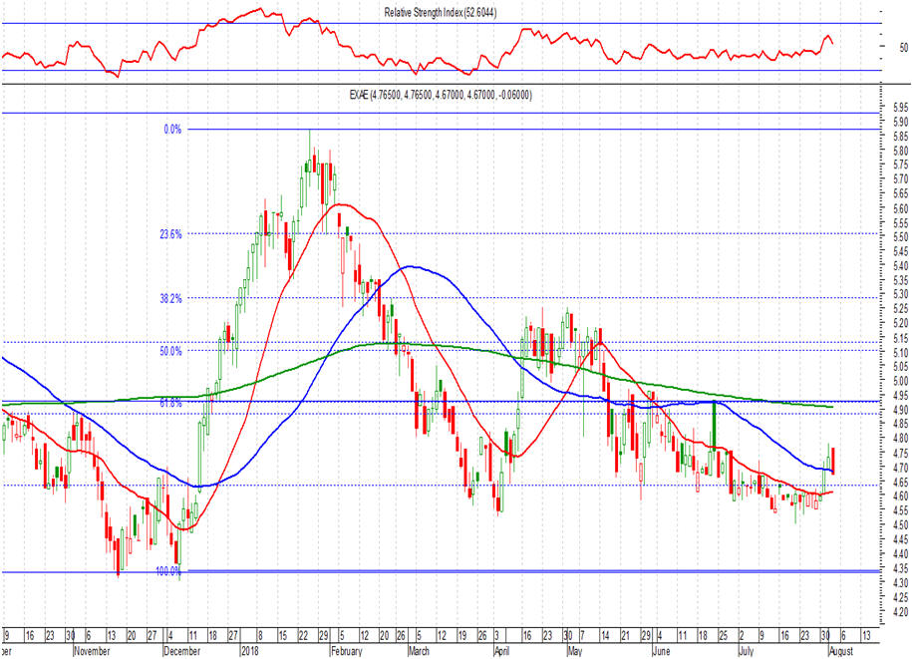The width and height of the screenshot is (913, 659).
Task: Click the last red candlestick in August
Action: tap(833, 461)
